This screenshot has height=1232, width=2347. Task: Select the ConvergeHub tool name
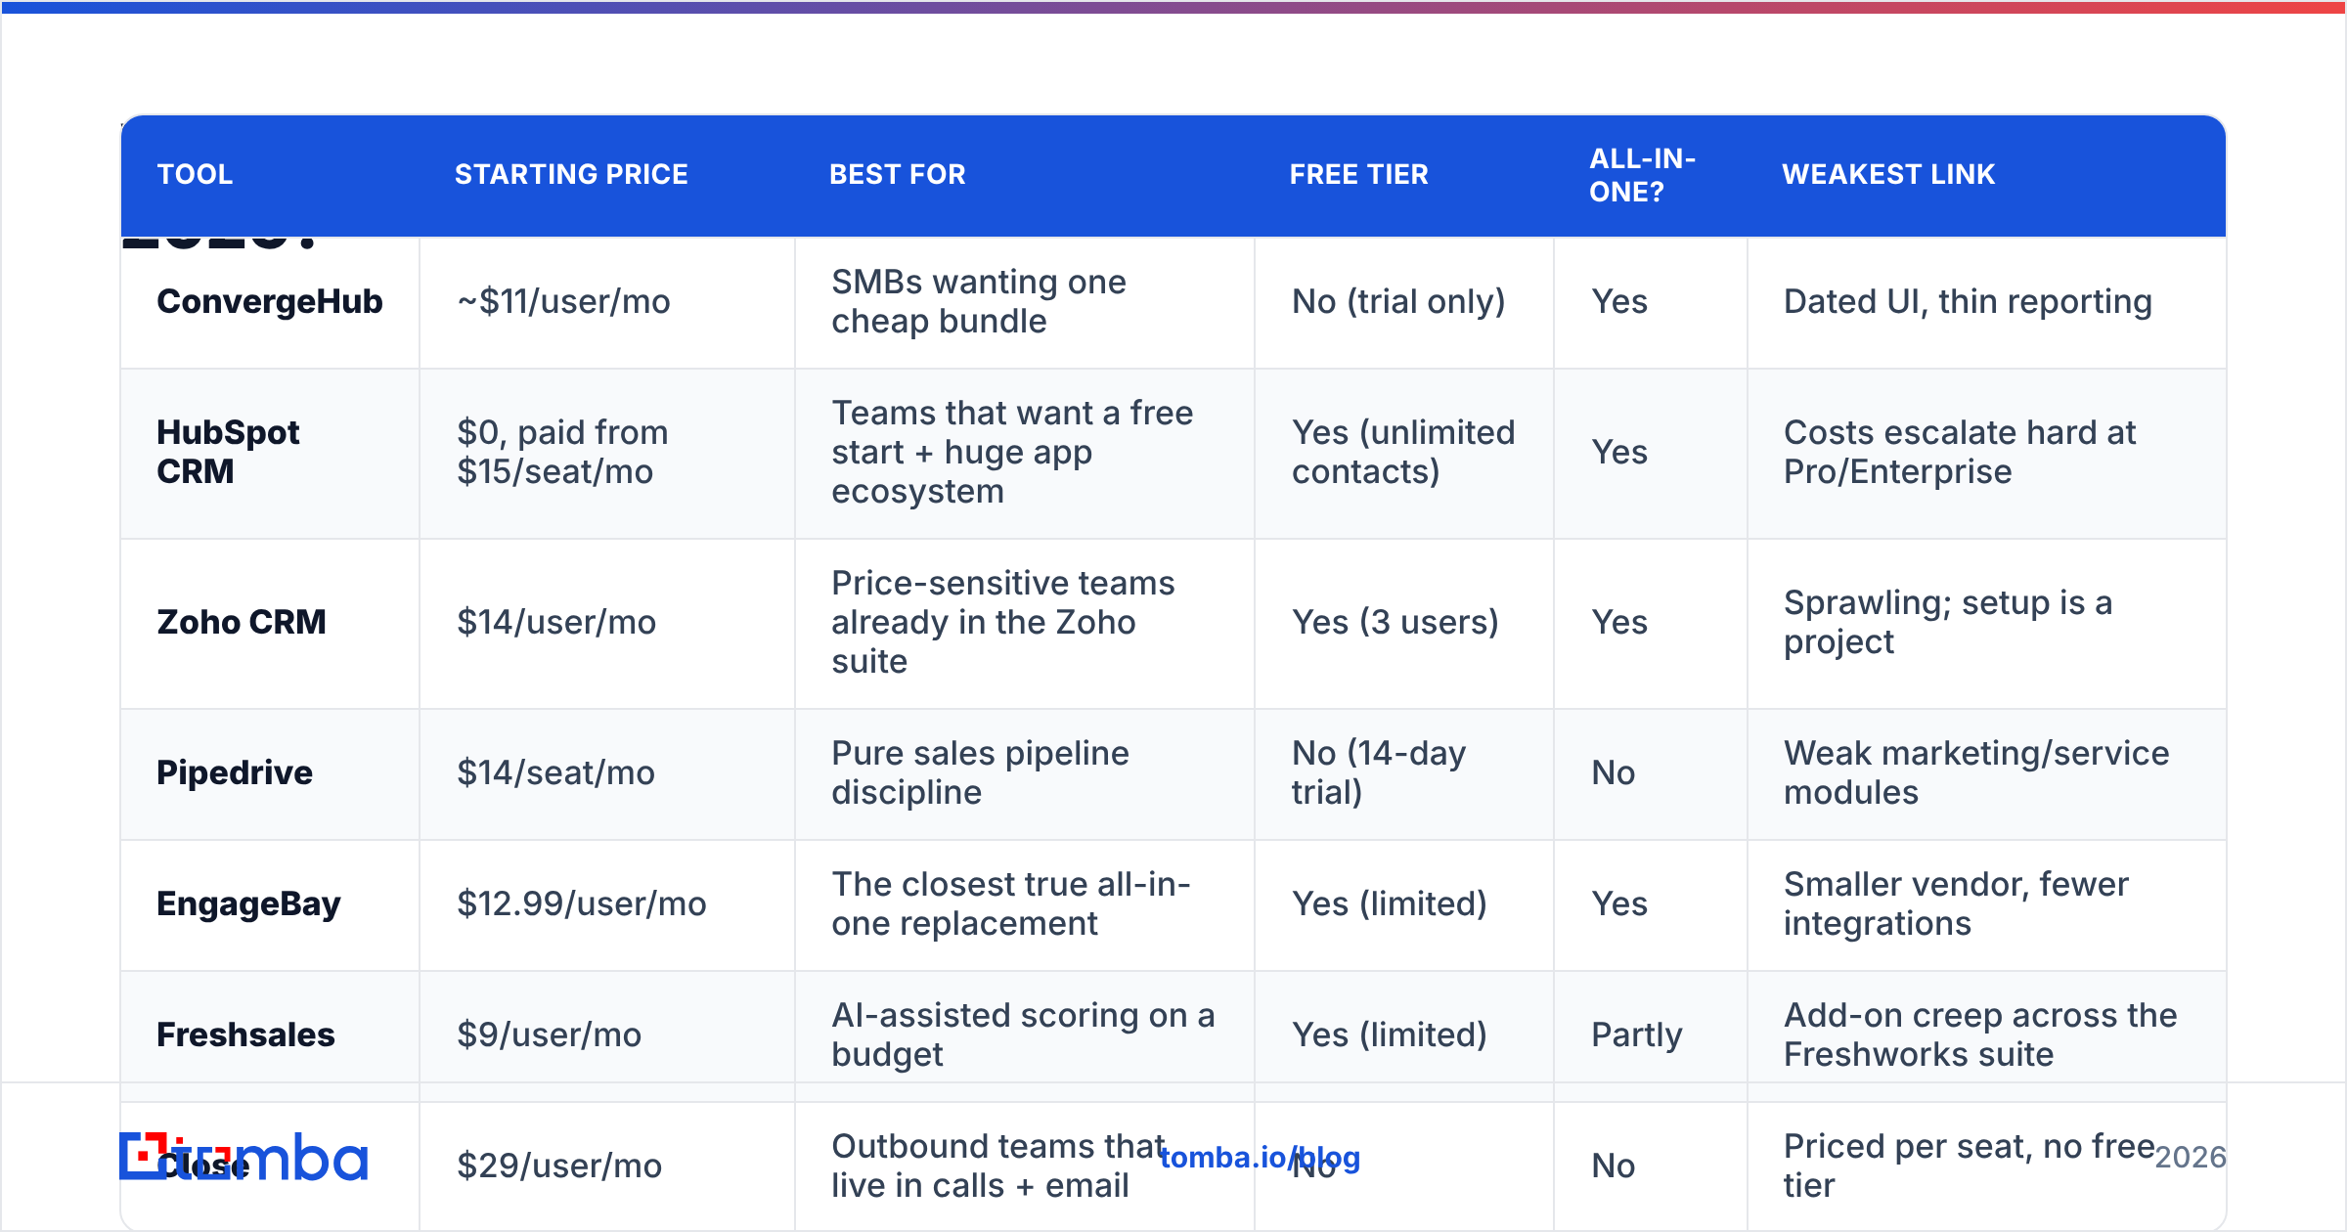[x=270, y=302]
